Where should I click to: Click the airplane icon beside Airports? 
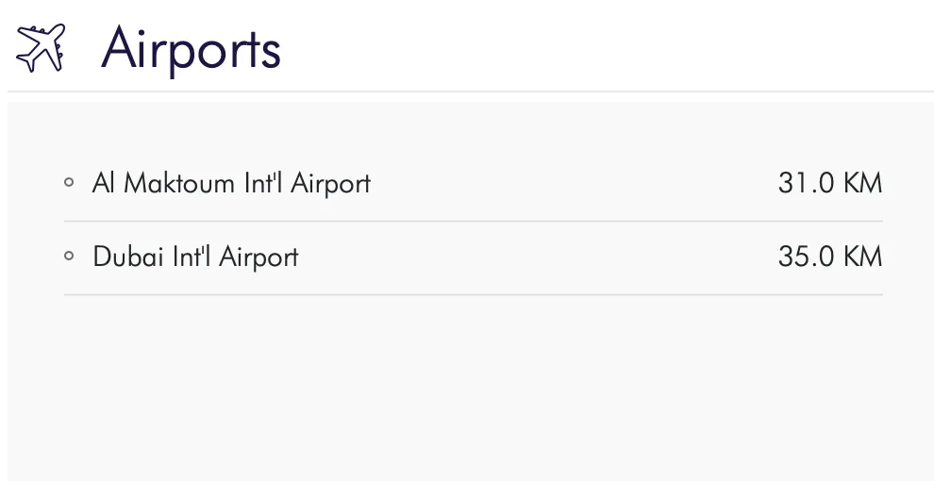pos(42,47)
